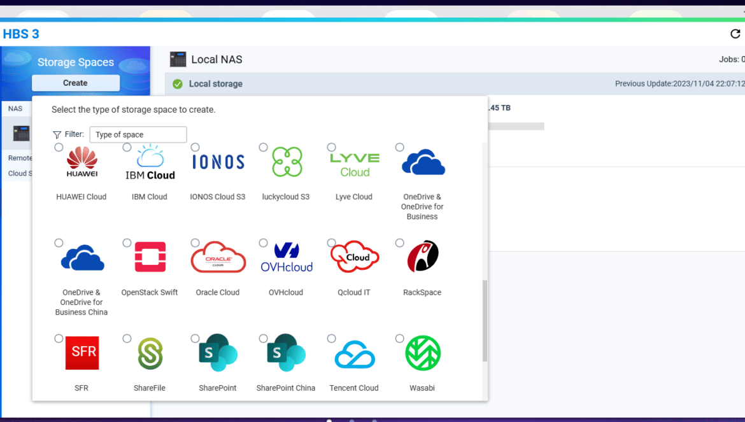Screen dimensions: 745x422
Task: Choose the Oracle Cloud radio button
Action: coord(195,243)
